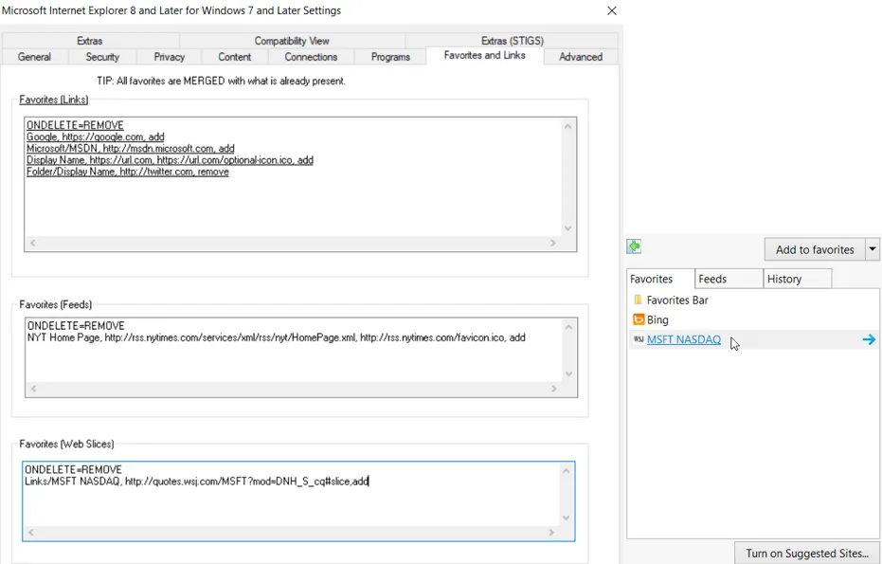Switch to the Programs tab
The width and height of the screenshot is (882, 564).
pyautogui.click(x=390, y=57)
